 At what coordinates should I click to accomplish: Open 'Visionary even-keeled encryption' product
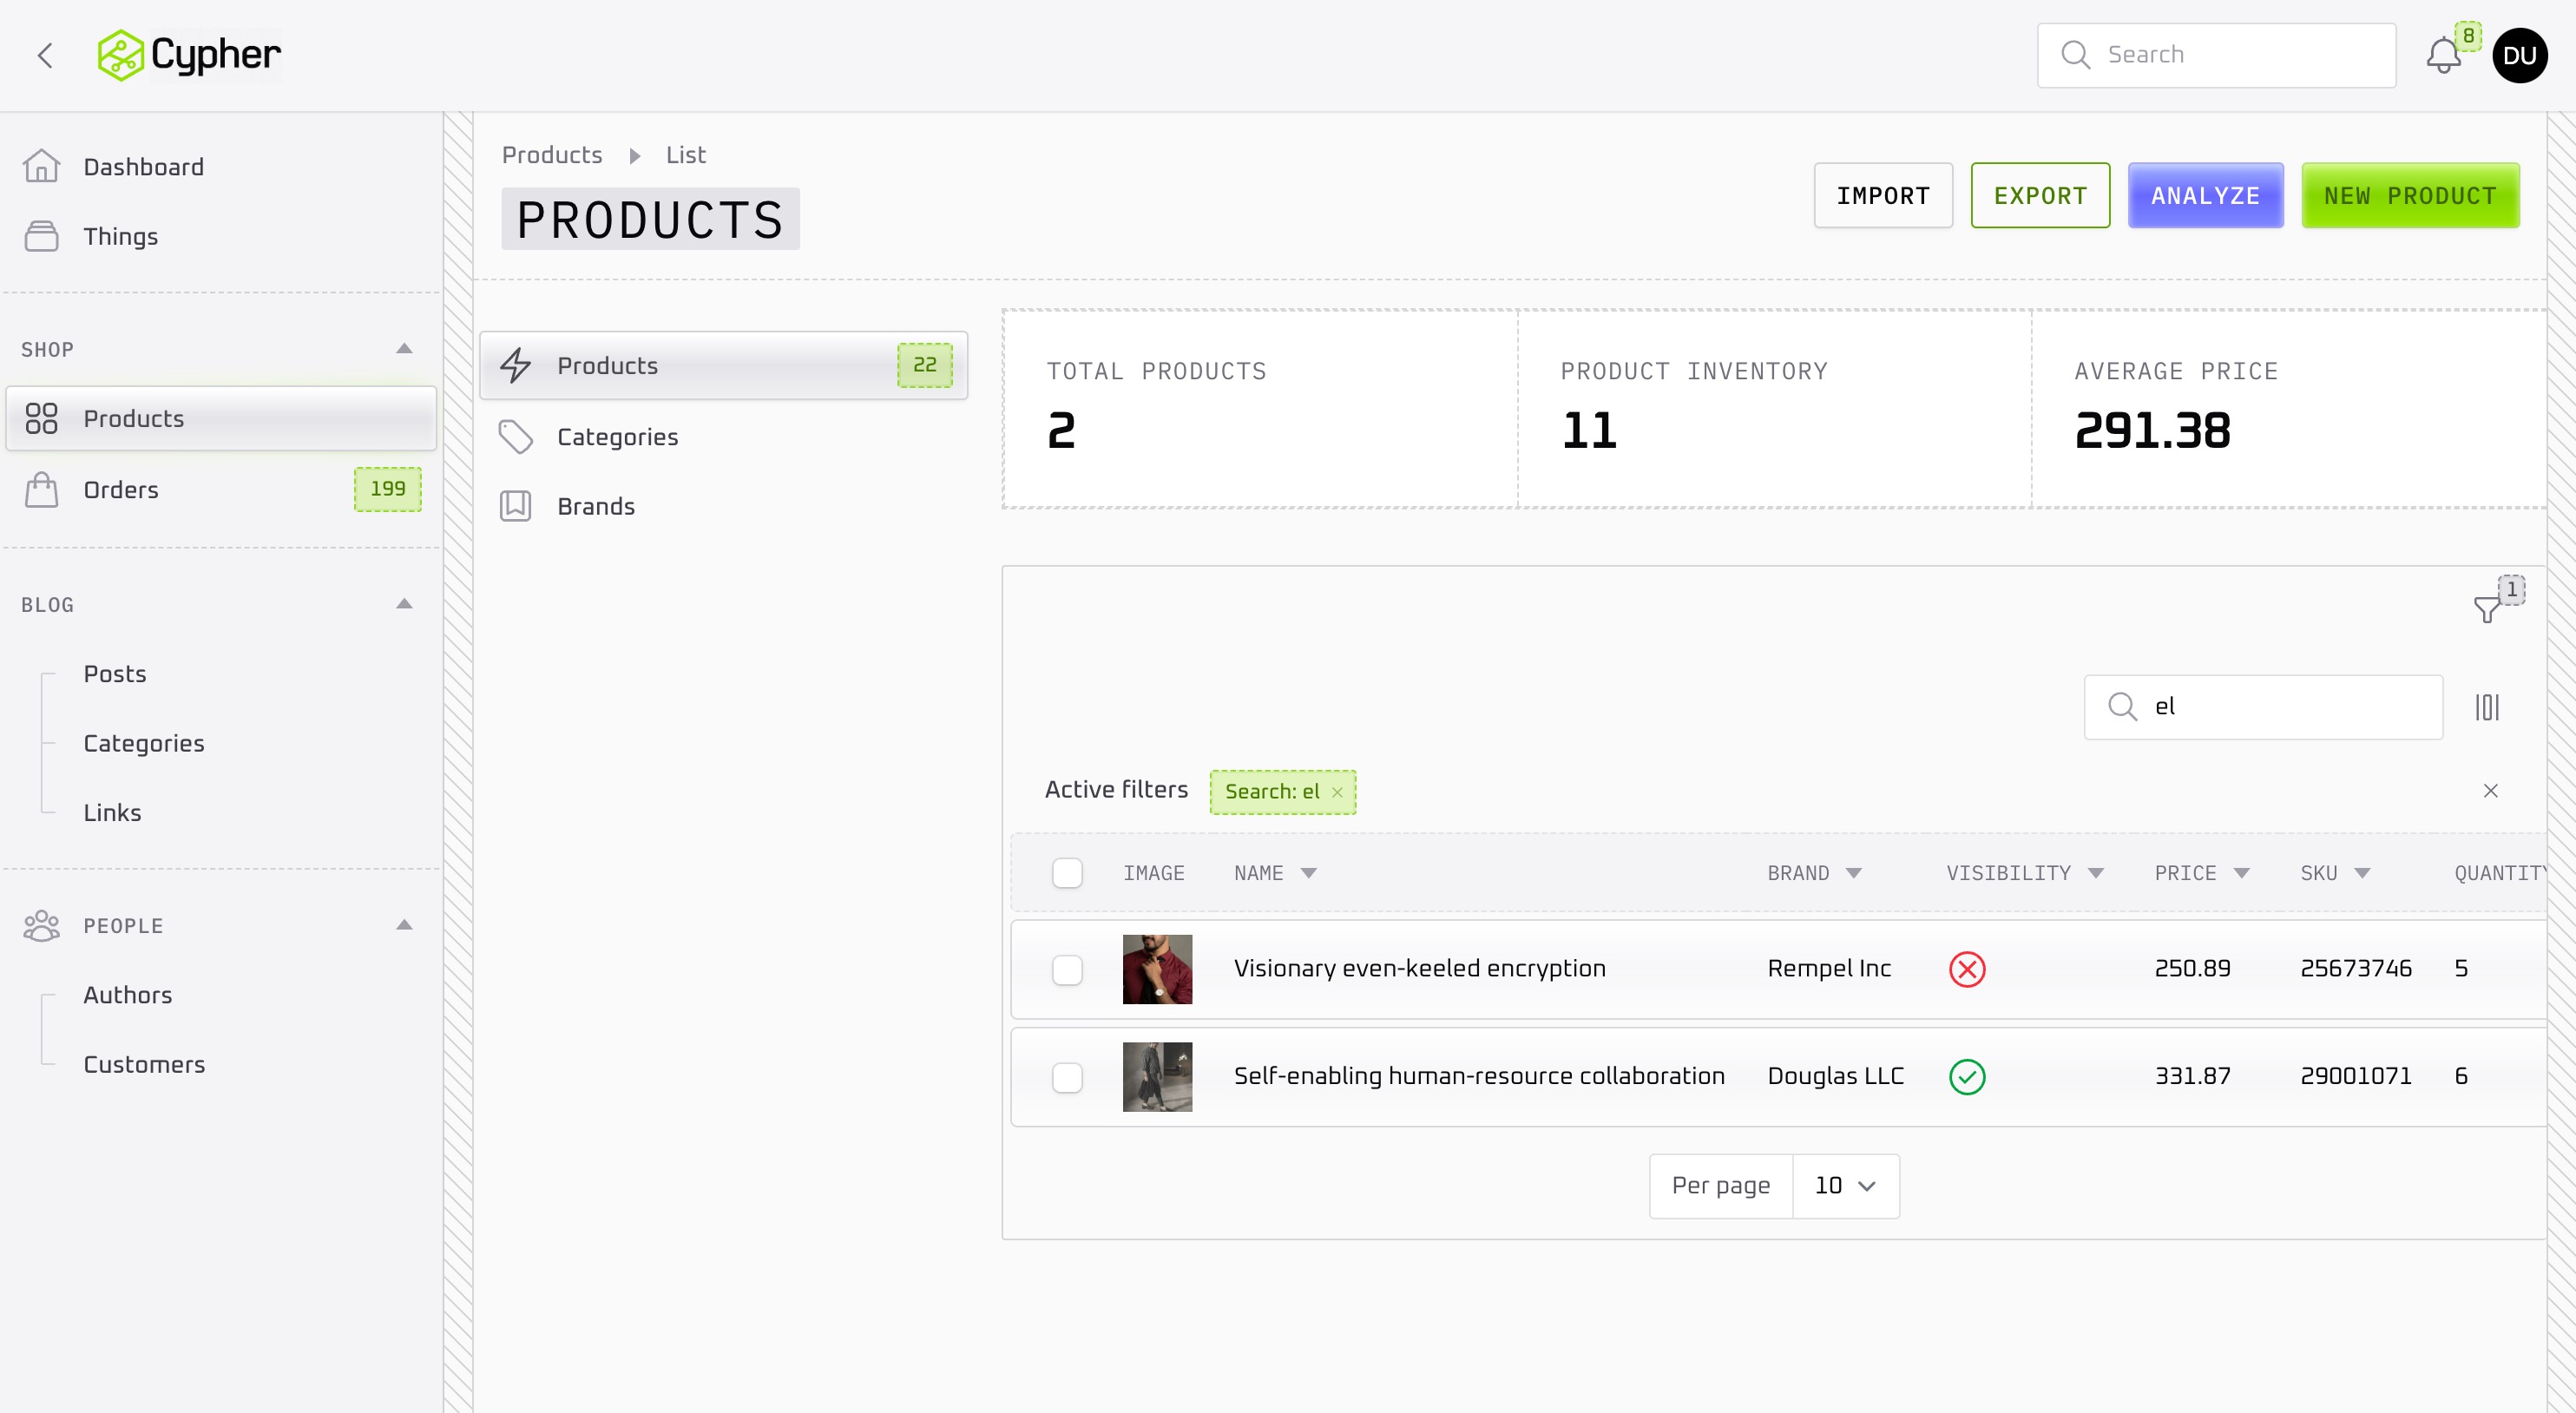(x=1419, y=968)
